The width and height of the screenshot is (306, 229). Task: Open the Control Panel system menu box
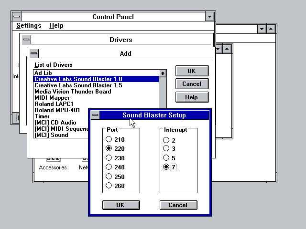coord(17,17)
